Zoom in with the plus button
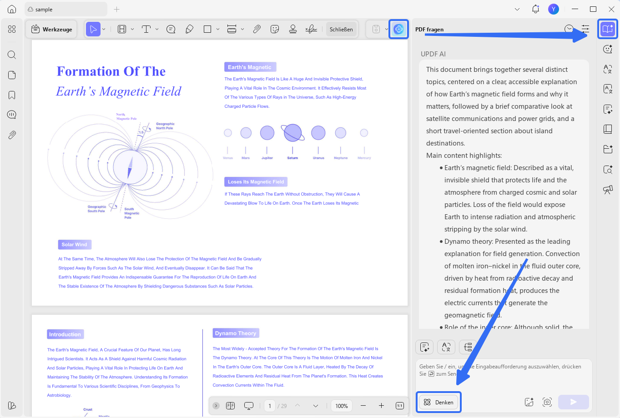Image resolution: width=620 pixels, height=418 pixels. [x=381, y=406]
